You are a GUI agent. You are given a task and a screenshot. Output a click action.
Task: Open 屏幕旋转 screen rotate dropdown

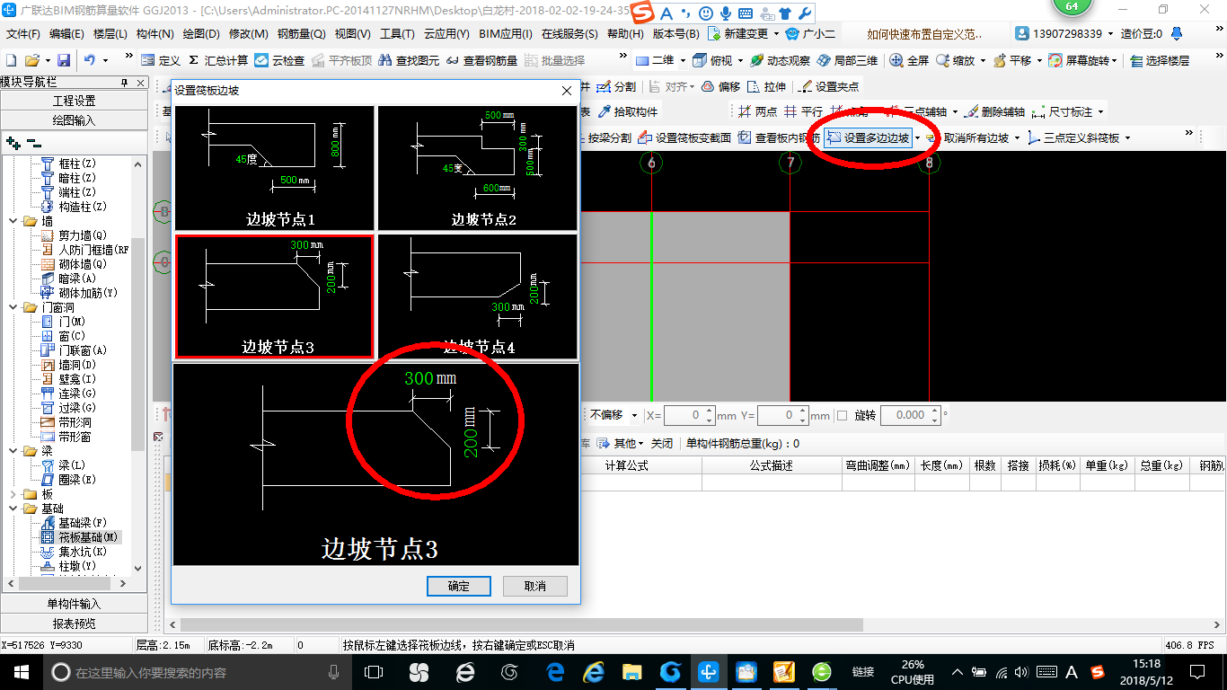(x=1115, y=60)
